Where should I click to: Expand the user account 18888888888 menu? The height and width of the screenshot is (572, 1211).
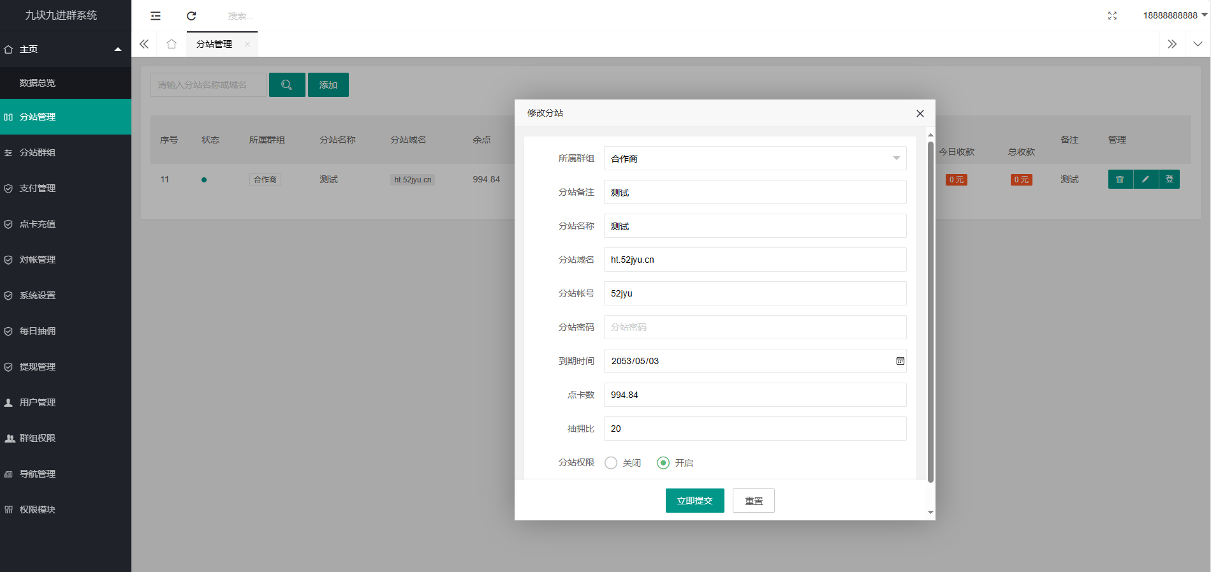(x=1175, y=15)
